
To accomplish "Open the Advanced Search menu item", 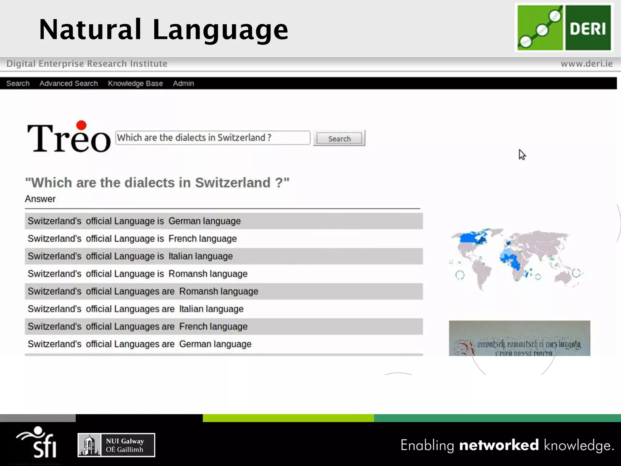I will pyautogui.click(x=69, y=83).
